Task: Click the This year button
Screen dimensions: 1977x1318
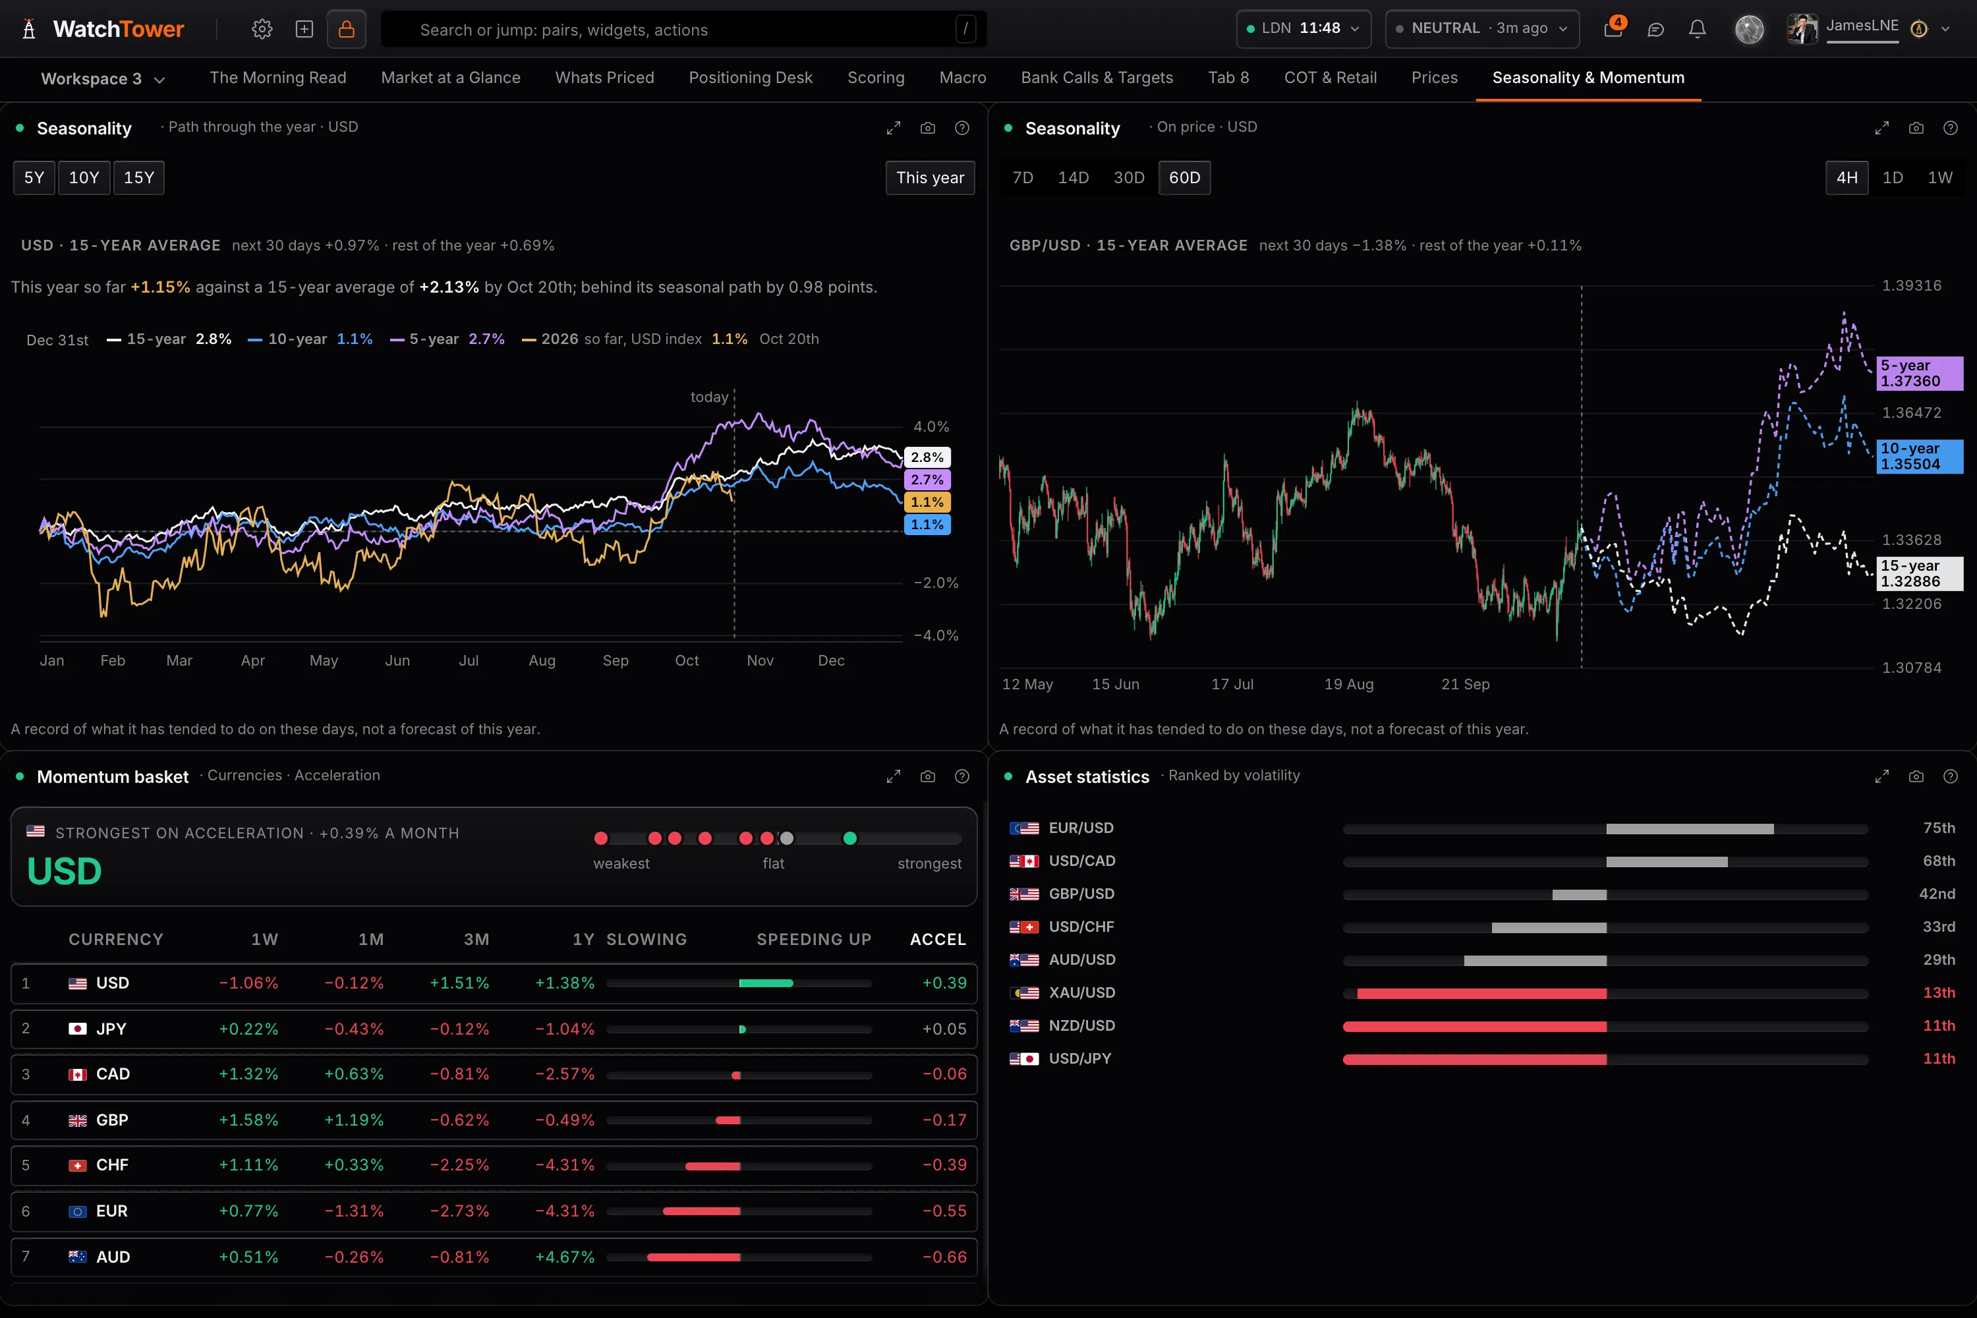Action: tap(931, 177)
